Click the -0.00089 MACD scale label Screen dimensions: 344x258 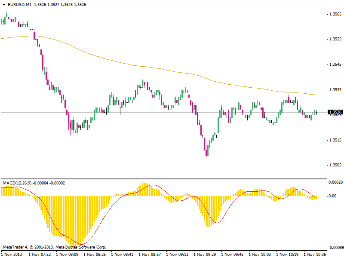pyautogui.click(x=336, y=248)
